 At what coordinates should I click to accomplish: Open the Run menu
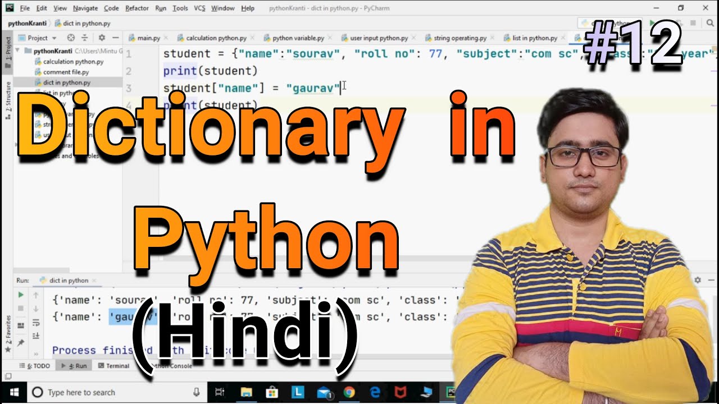tap(161, 8)
